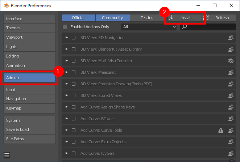Image resolution: width=240 pixels, height=162 pixels.
Task: Expand the 3D Navigation add-on details
Action: click(67, 37)
